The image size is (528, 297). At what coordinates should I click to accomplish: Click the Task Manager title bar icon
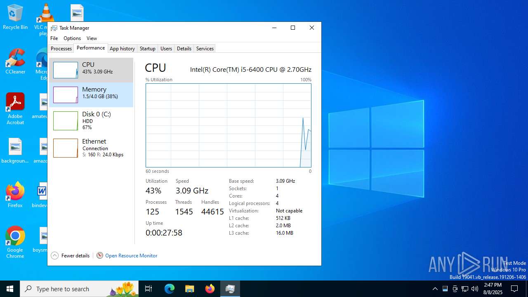tap(54, 28)
